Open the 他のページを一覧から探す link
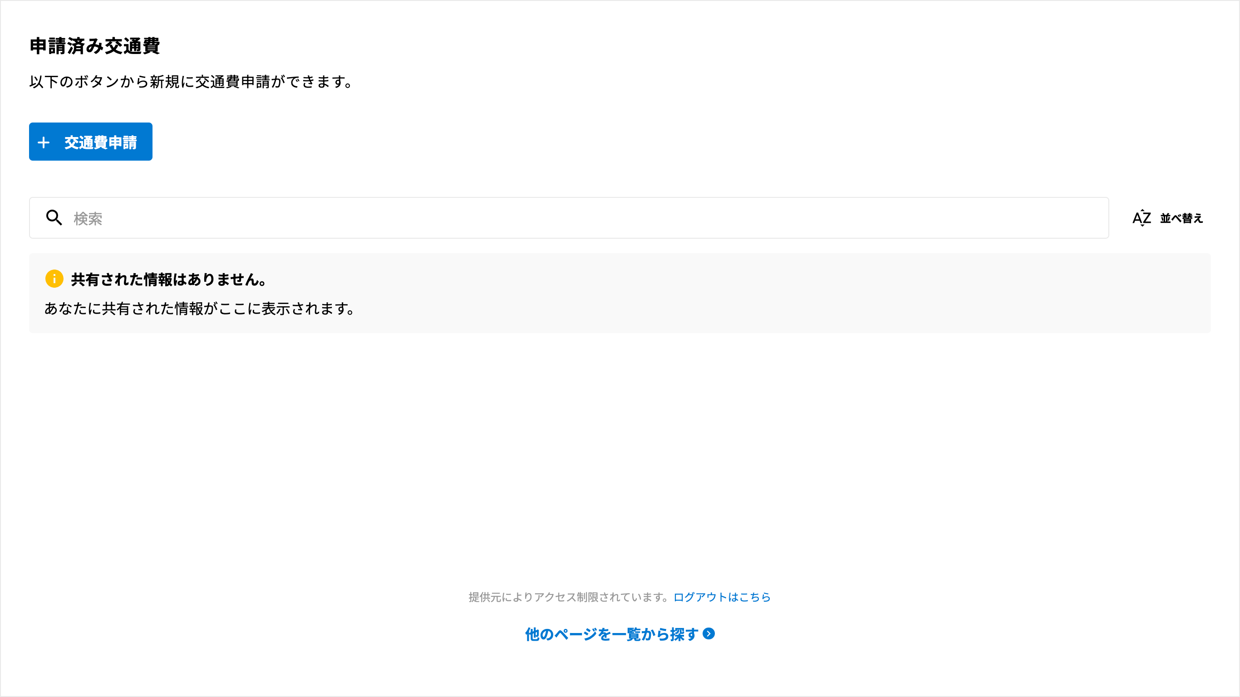 tap(611, 634)
